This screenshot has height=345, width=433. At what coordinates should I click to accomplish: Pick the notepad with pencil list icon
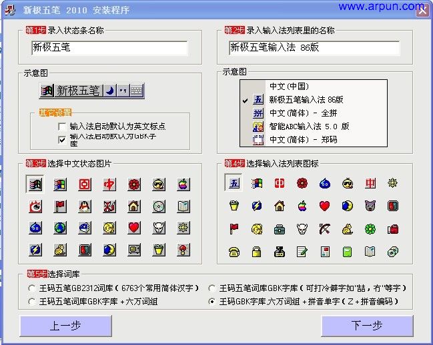point(302,252)
